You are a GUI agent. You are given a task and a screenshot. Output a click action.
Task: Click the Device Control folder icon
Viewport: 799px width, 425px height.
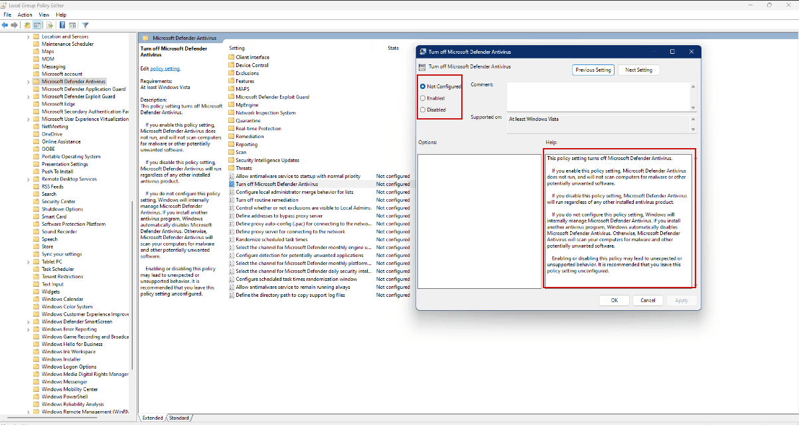[x=232, y=65]
